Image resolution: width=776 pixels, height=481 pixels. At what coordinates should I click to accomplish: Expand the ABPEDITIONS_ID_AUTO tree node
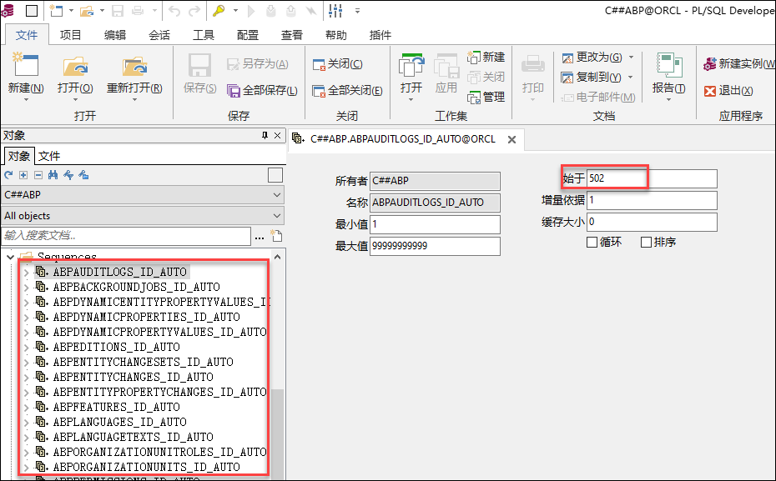(26, 347)
